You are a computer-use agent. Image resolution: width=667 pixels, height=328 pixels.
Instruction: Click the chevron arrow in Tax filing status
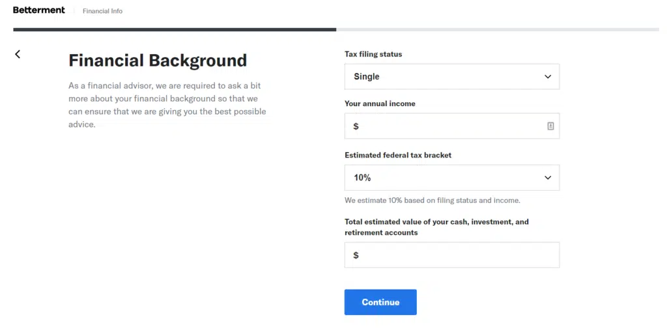point(547,77)
